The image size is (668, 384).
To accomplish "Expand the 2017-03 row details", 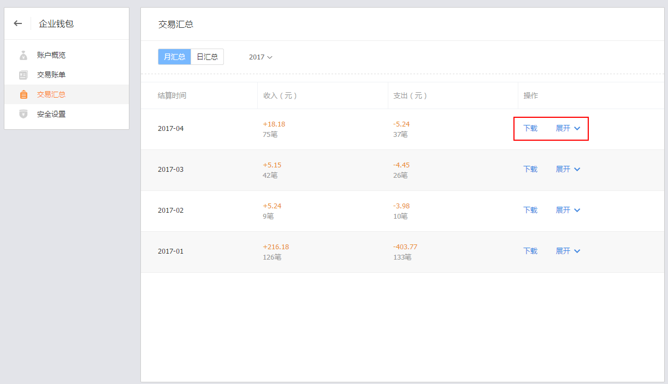I will coord(567,169).
